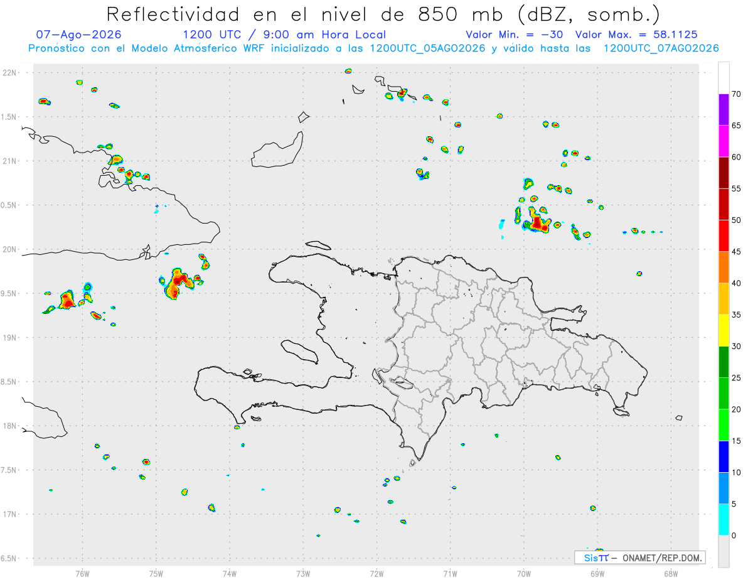Click the dark blue 10–15 dBZ colorbar segment

coord(724,456)
